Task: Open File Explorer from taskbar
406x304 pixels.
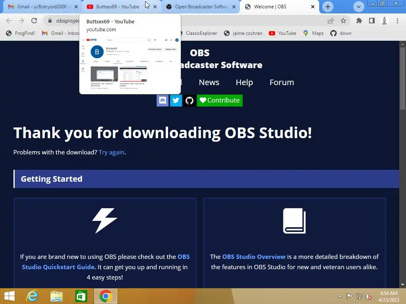Action: point(56,296)
